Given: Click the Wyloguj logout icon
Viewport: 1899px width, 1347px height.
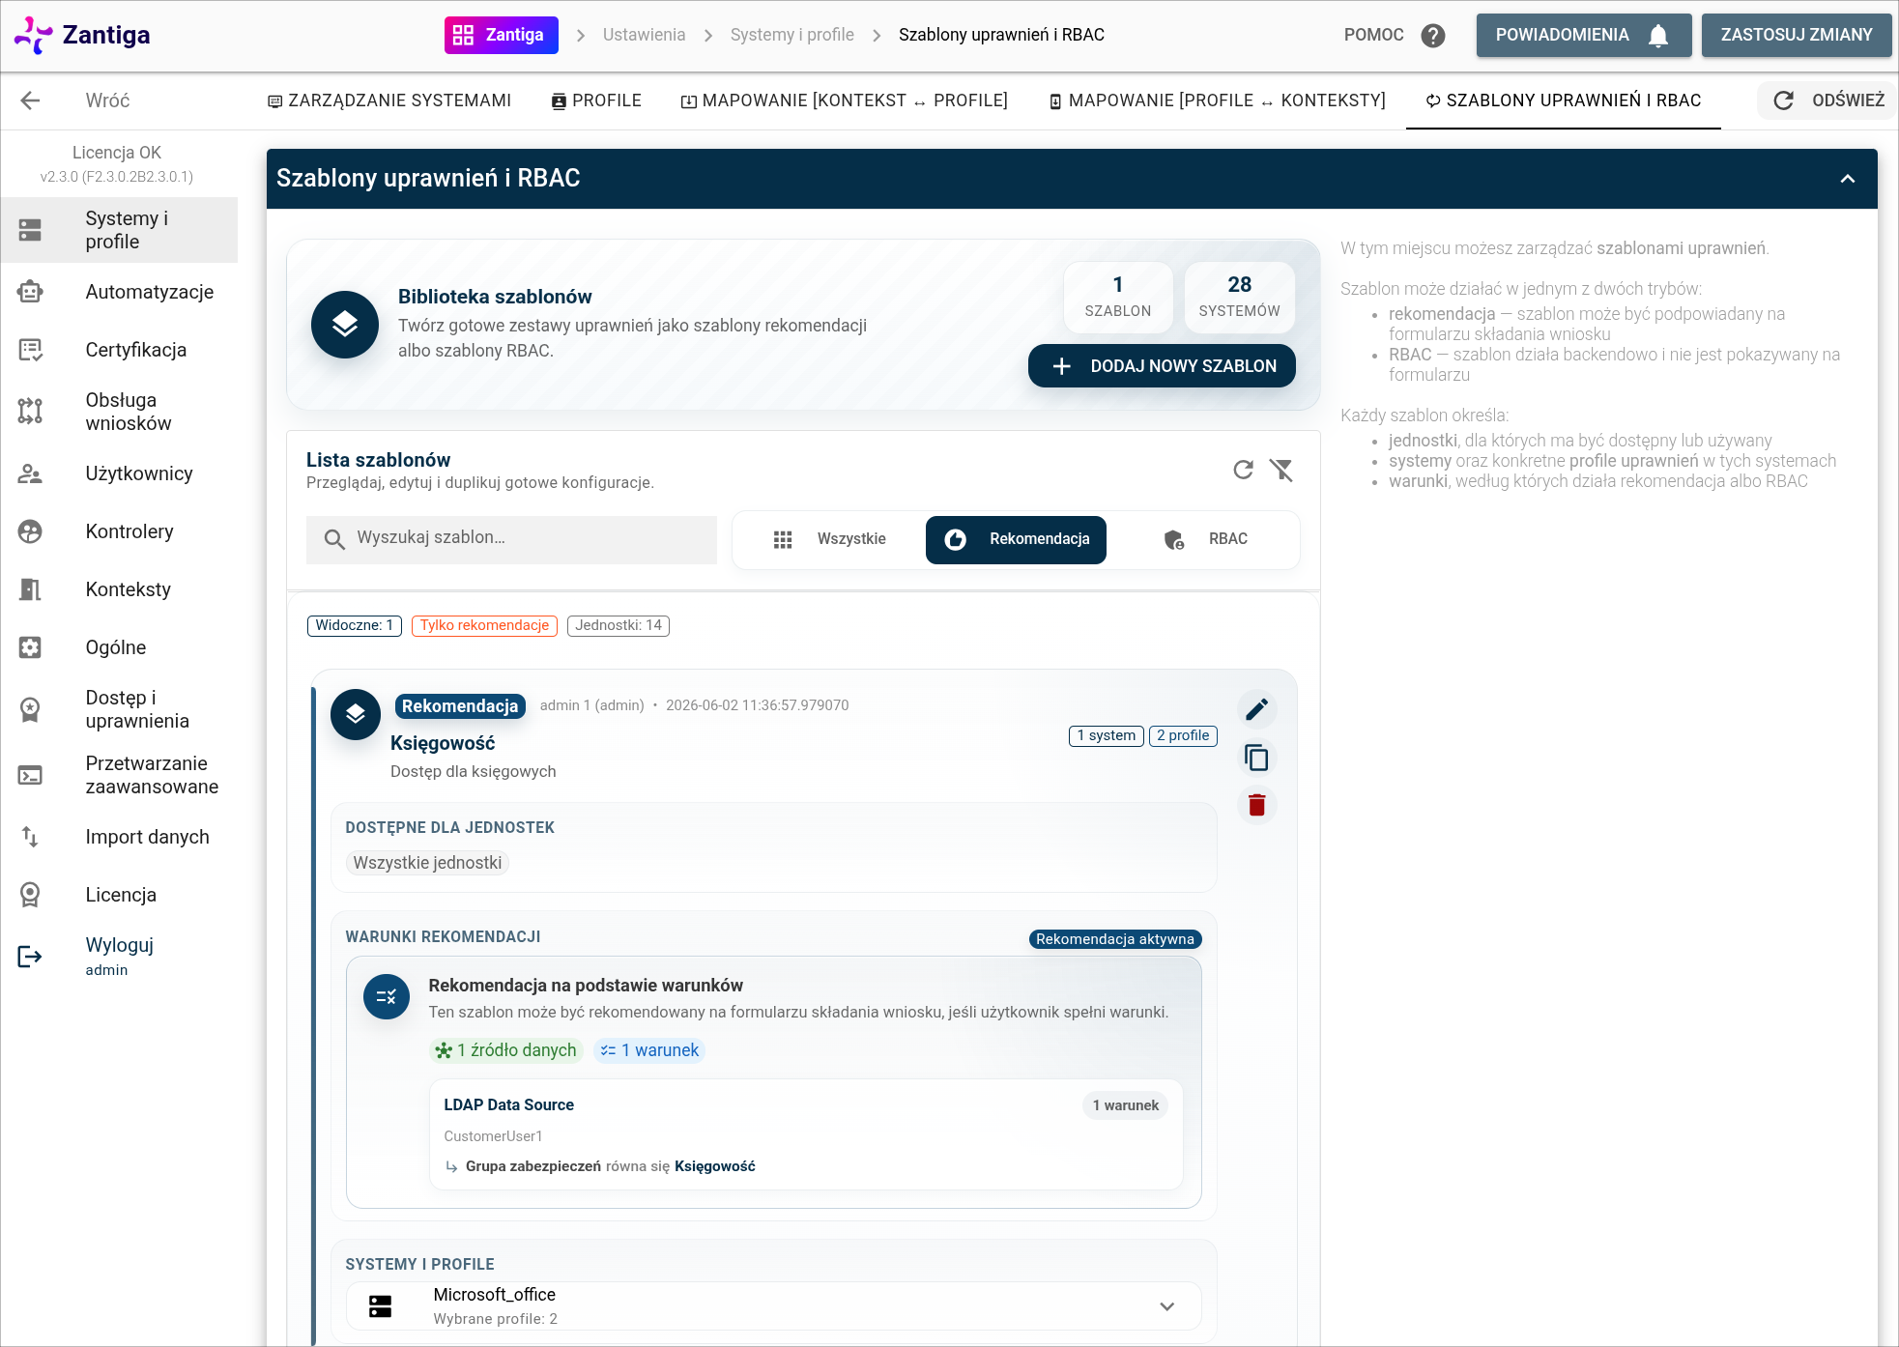Looking at the screenshot, I should click(x=30, y=957).
